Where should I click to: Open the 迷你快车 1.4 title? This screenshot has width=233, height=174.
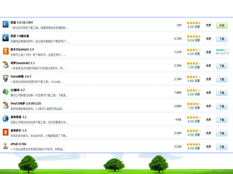(x=18, y=131)
